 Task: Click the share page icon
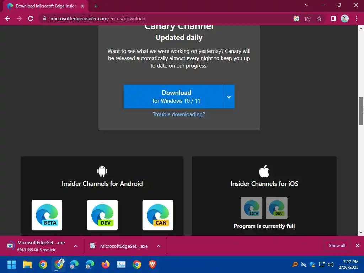[308, 18]
